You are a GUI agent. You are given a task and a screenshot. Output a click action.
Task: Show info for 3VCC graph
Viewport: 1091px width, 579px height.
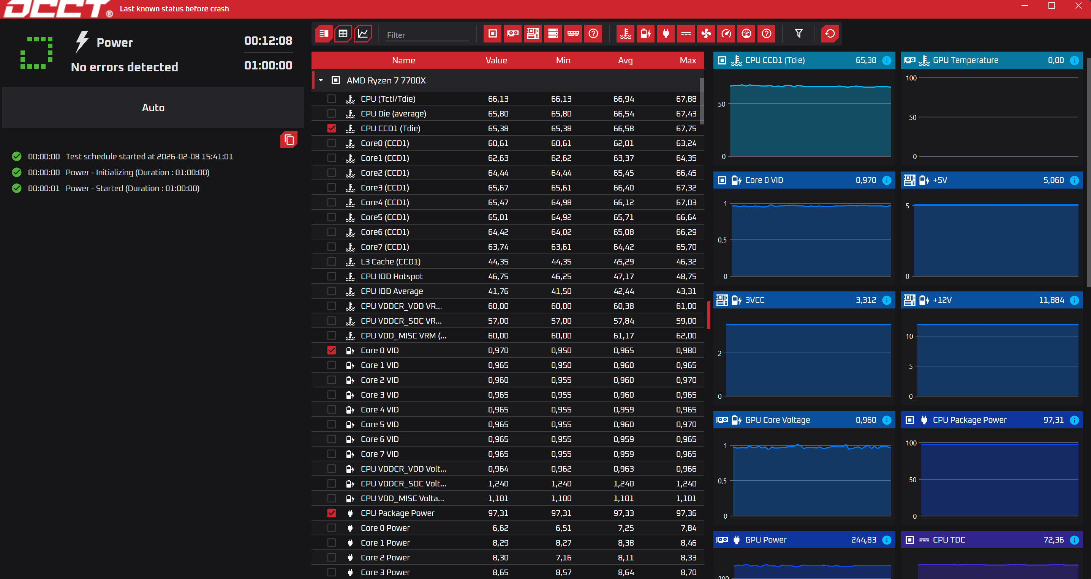pyautogui.click(x=887, y=300)
